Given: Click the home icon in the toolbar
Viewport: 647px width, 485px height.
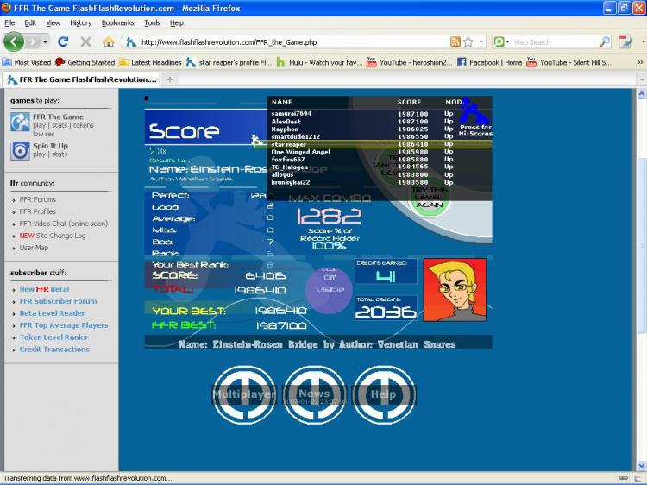Looking at the screenshot, I should pyautogui.click(x=109, y=41).
